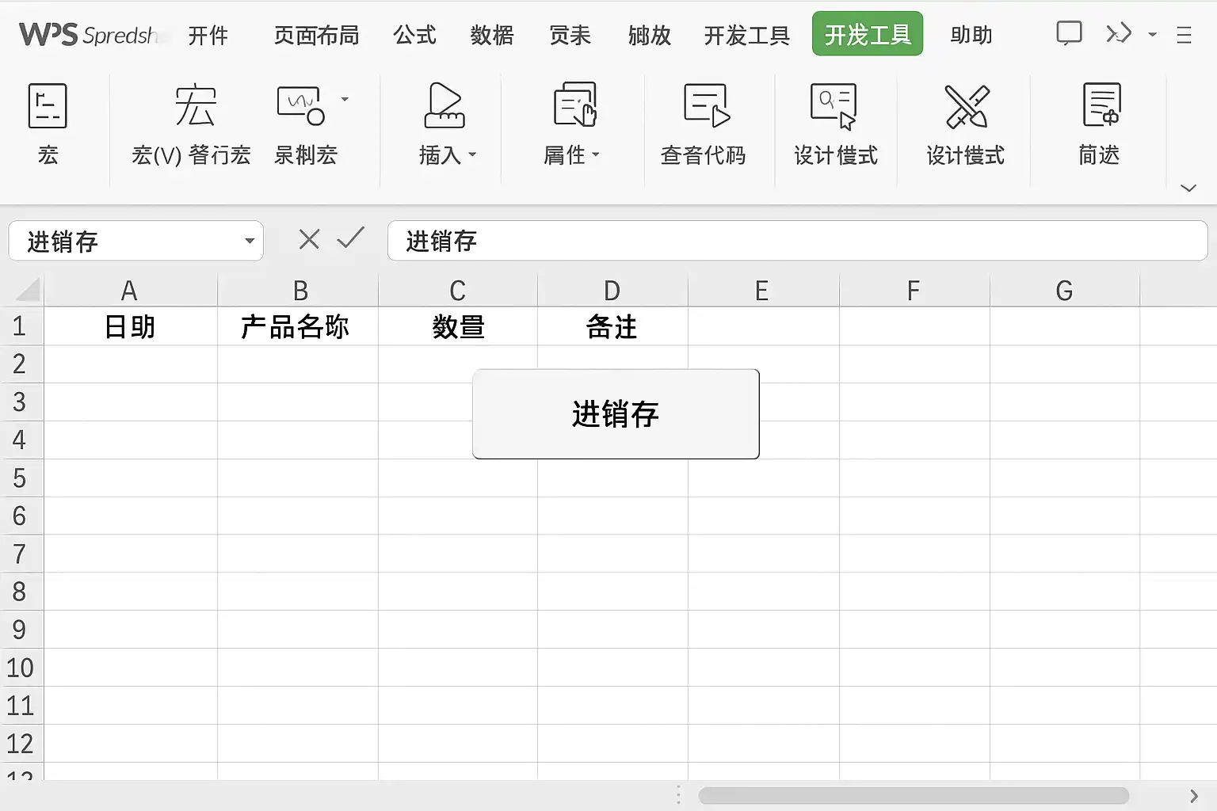Click the 宏(V) calligraphic macro icon

pyautogui.click(x=195, y=106)
